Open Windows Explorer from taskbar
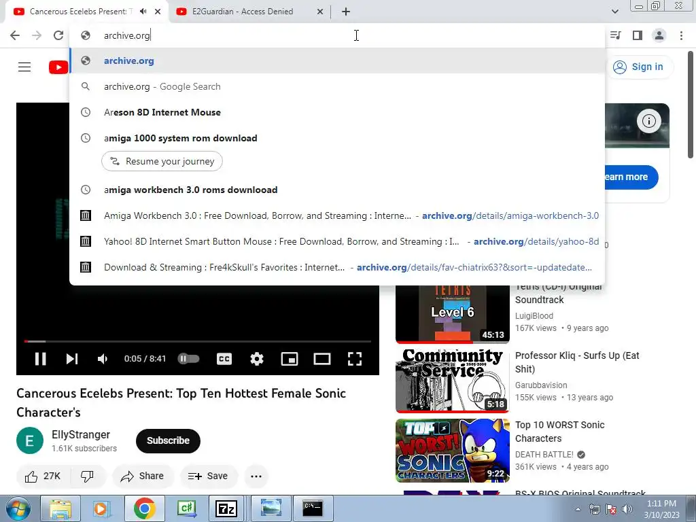Image resolution: width=696 pixels, height=522 pixels. pyautogui.click(x=60, y=508)
